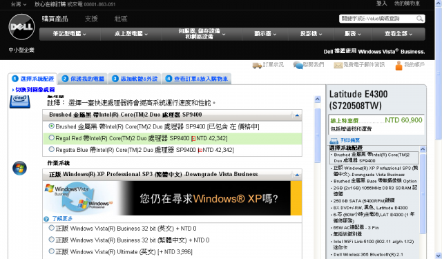The height and width of the screenshot is (259, 442).
Task: Click 250GB SATA summary line
Action: pos(364,201)
